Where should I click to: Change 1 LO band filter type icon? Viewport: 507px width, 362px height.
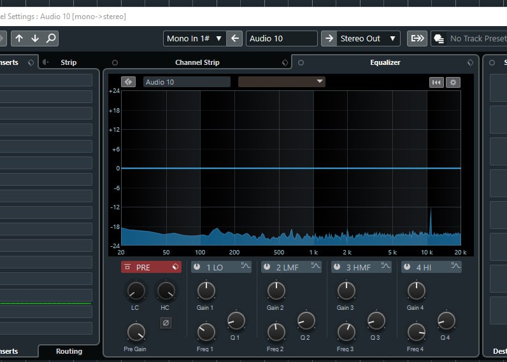[245, 266]
